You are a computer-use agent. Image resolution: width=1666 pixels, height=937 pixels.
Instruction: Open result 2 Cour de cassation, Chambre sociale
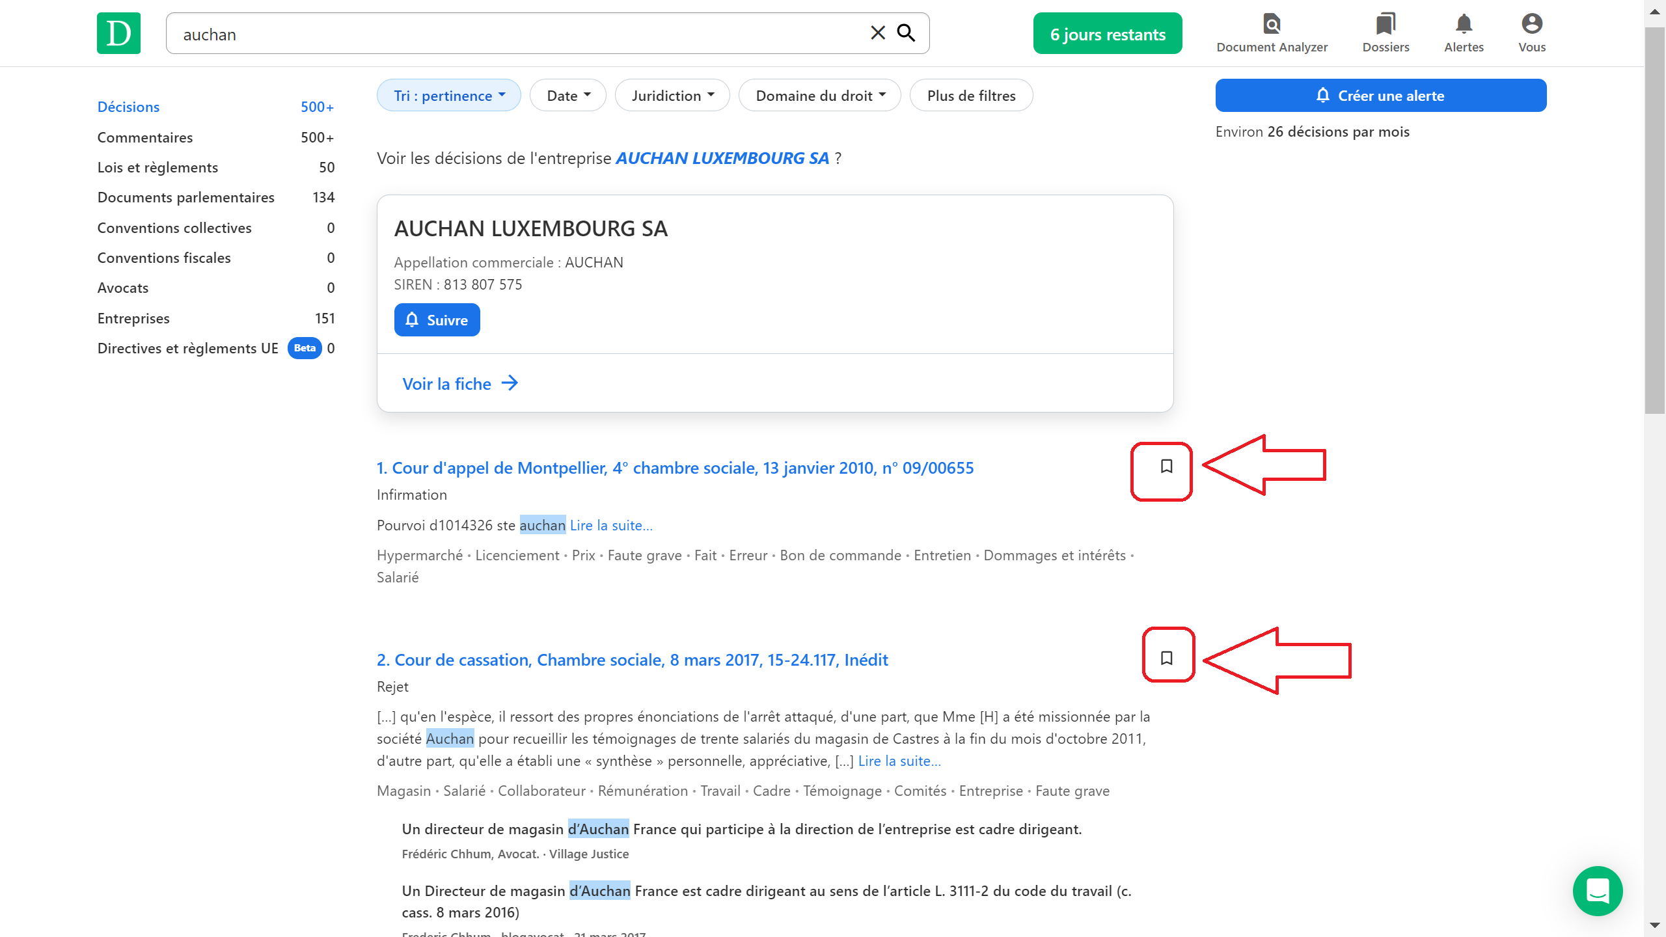632,660
